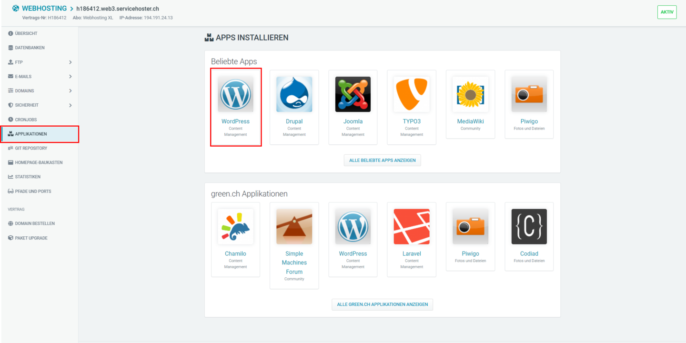Open Domain bestellen menu entry

point(40,223)
